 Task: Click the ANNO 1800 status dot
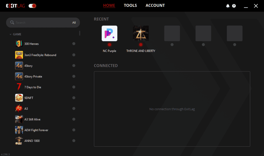pyautogui.click(x=74, y=141)
